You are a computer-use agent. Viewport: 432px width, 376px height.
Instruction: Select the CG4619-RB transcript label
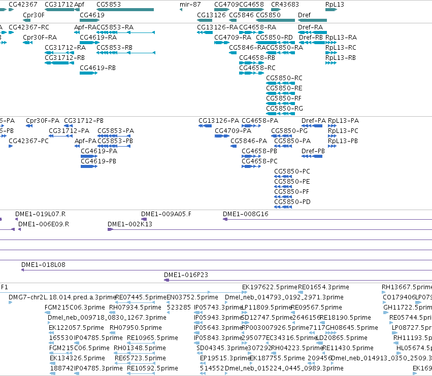pos(97,68)
